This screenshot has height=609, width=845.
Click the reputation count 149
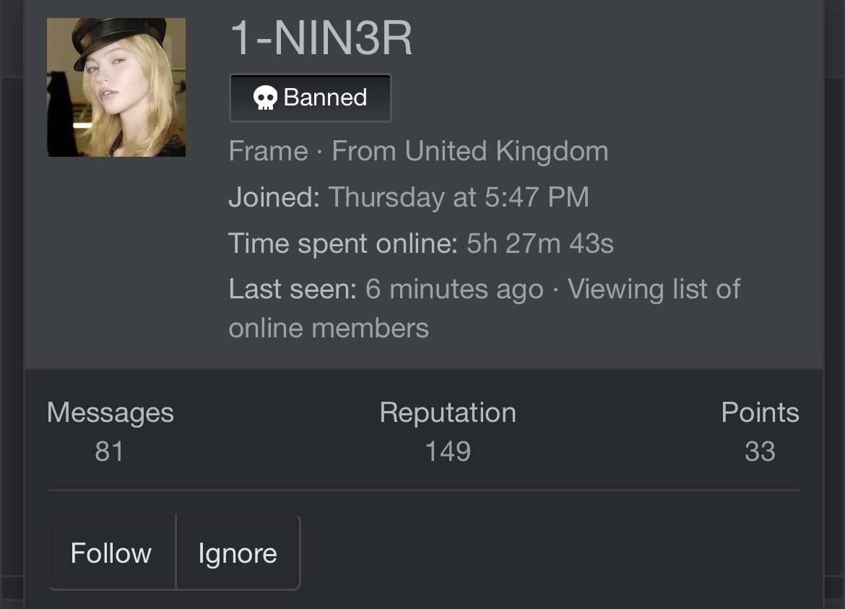click(448, 452)
